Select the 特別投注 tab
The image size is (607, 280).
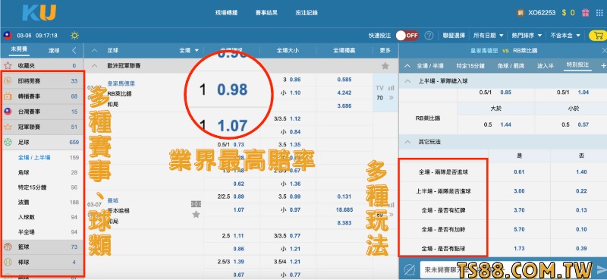(577, 65)
